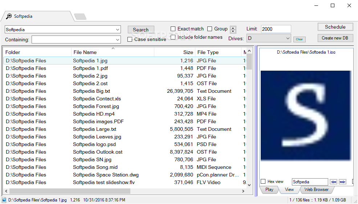This screenshot has width=358, height=204.
Task: Click the right blue arrow in preview panel
Action: [342, 182]
